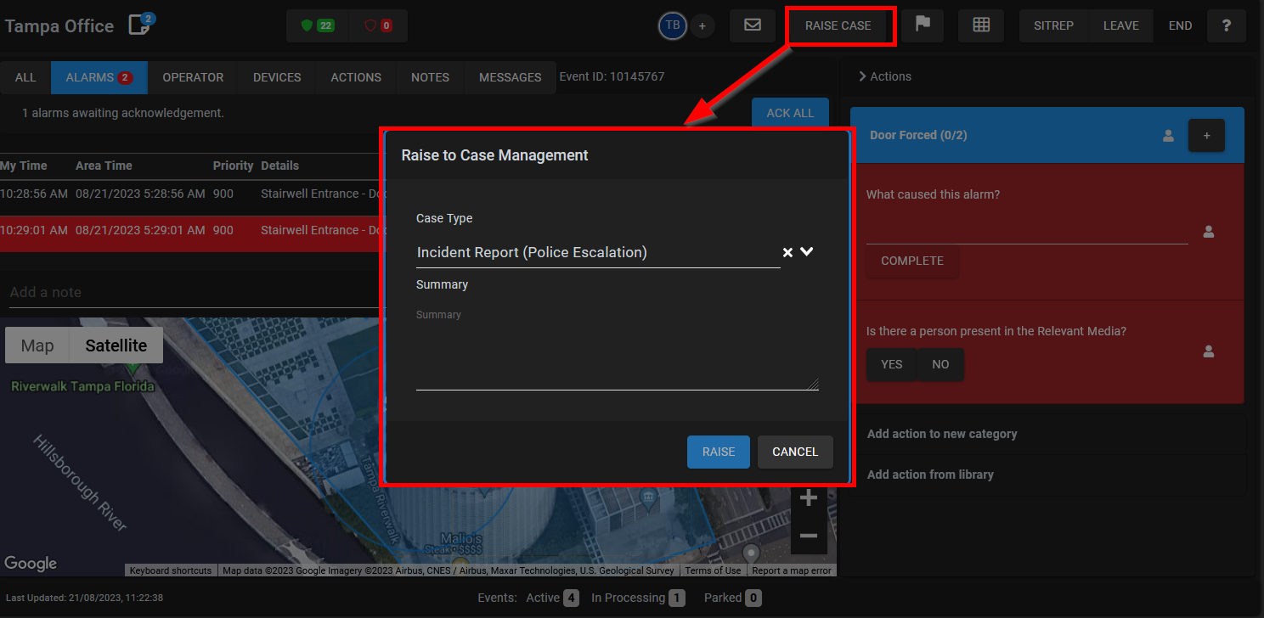Switch the map to Map view
Image resolution: width=1264 pixels, height=618 pixels.
[37, 346]
